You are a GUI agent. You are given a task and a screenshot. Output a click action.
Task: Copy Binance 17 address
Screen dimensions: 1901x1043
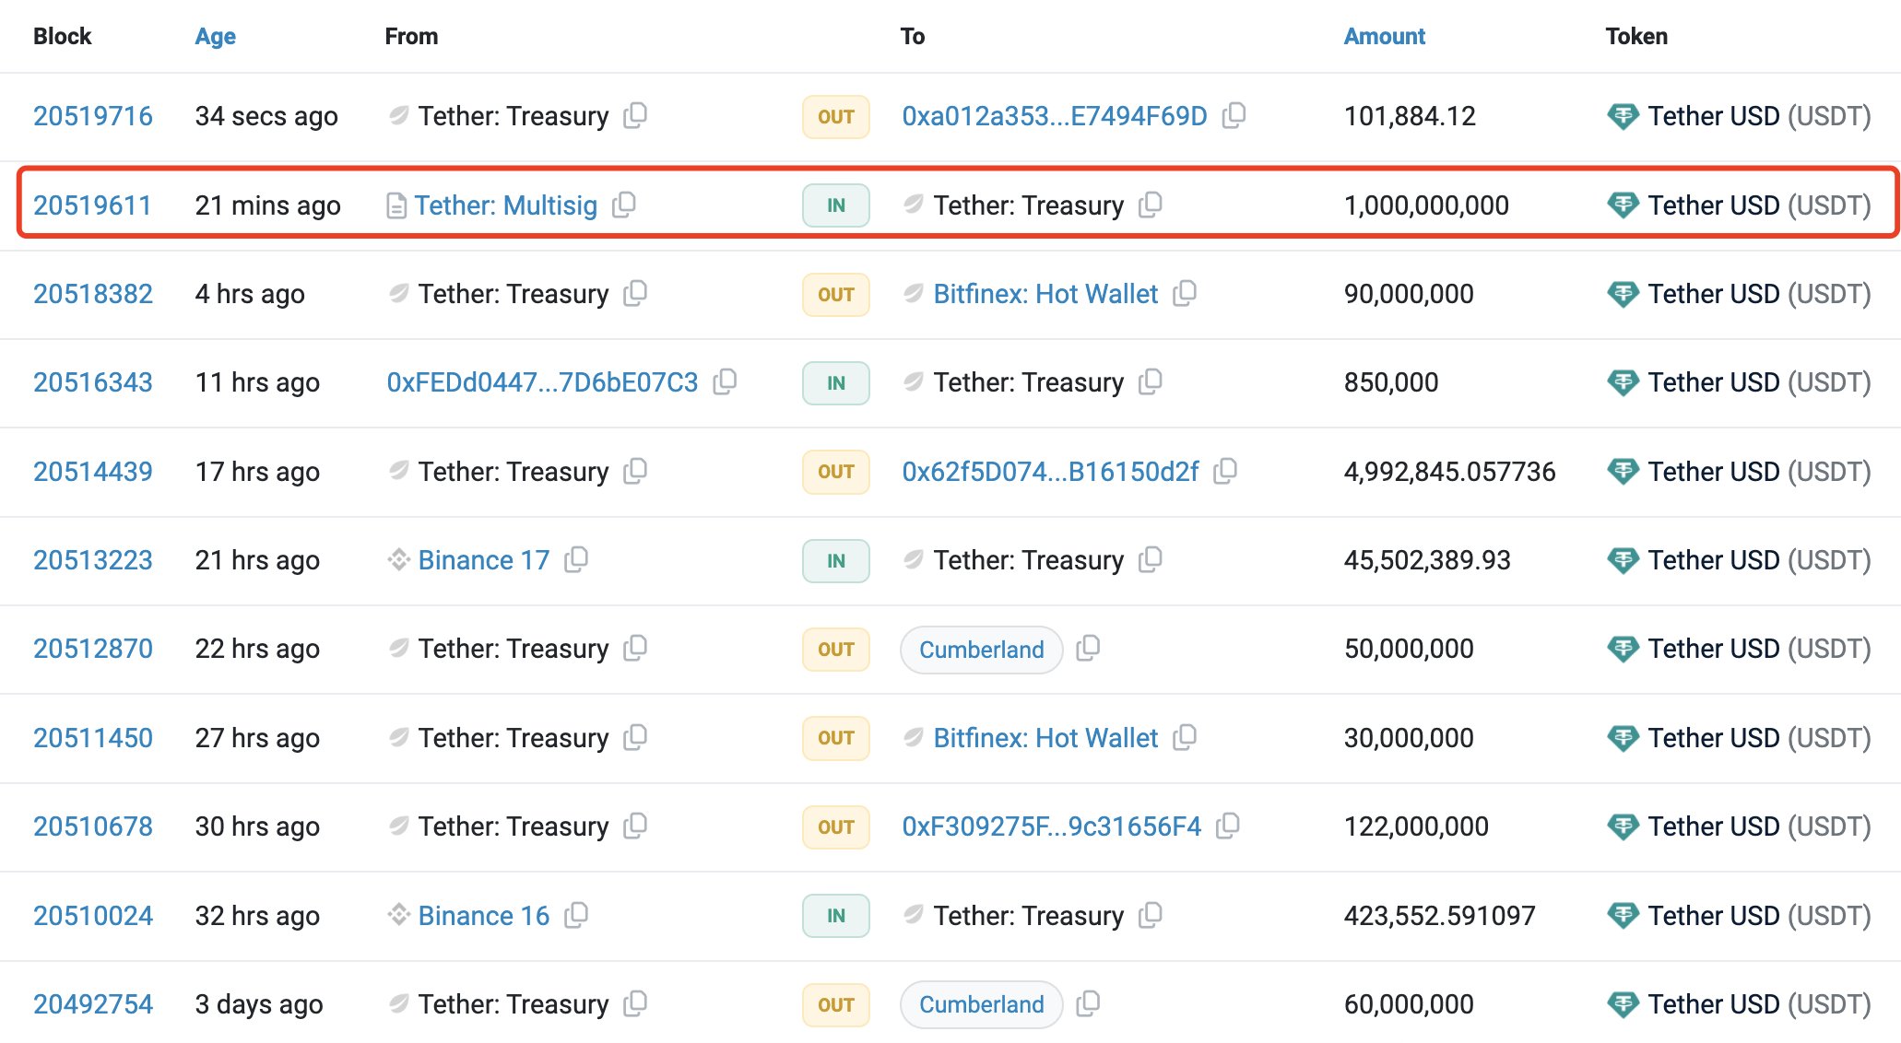[576, 559]
